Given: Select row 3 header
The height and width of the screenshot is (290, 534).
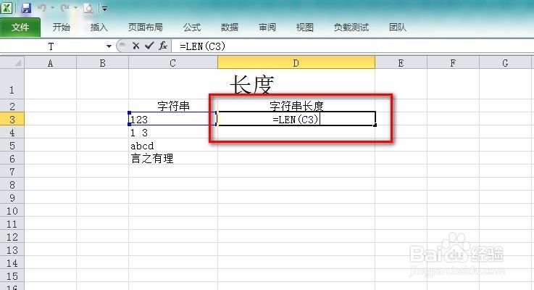Looking at the screenshot, I should 12,120.
